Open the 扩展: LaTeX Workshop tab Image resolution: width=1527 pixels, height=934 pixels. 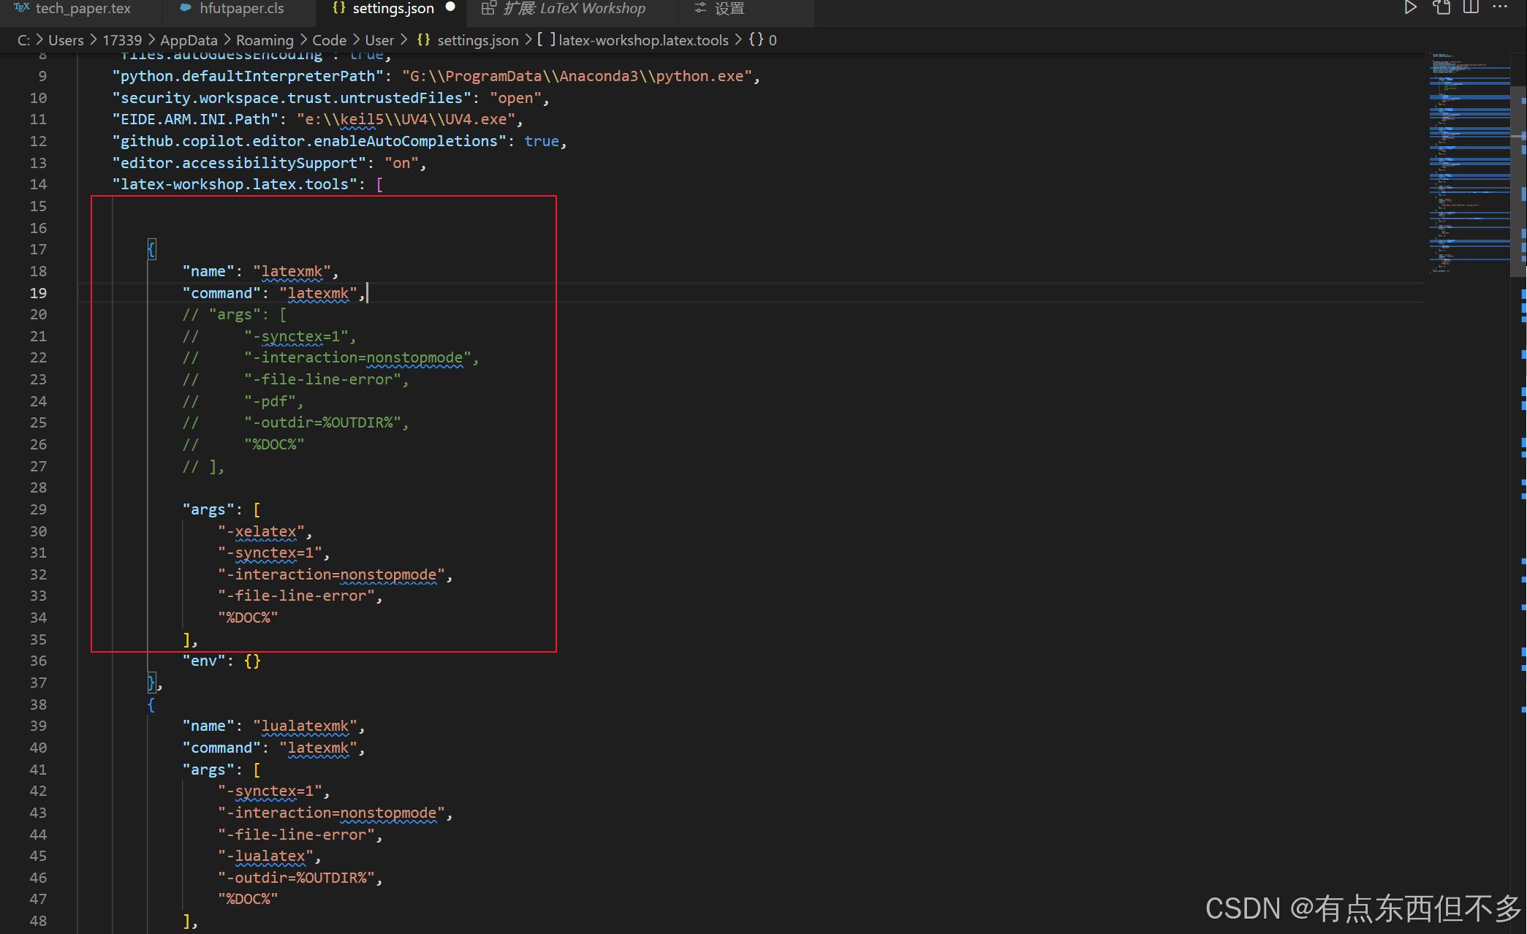pyautogui.click(x=574, y=8)
